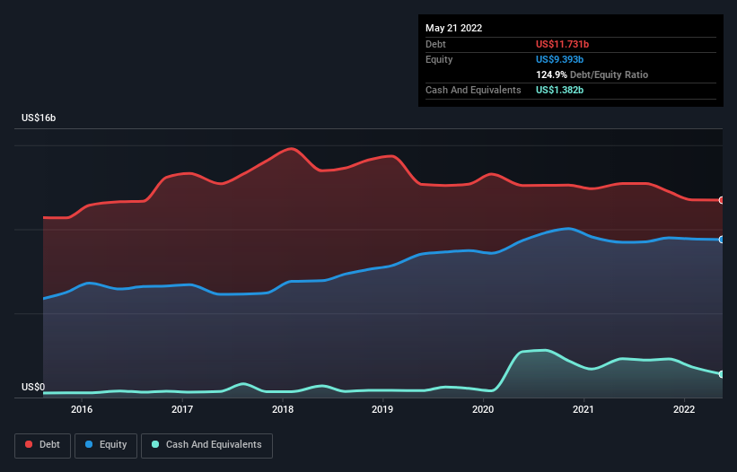The height and width of the screenshot is (472, 737).
Task: Click the Equity label in tooltip
Action: (439, 59)
